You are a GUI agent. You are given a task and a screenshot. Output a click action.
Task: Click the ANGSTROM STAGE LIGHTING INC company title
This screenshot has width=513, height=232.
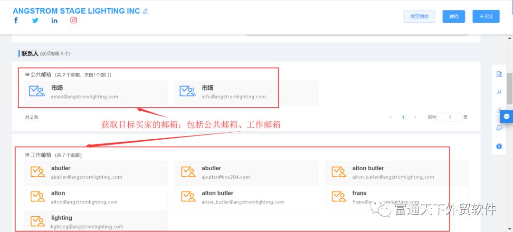pyautogui.click(x=76, y=11)
